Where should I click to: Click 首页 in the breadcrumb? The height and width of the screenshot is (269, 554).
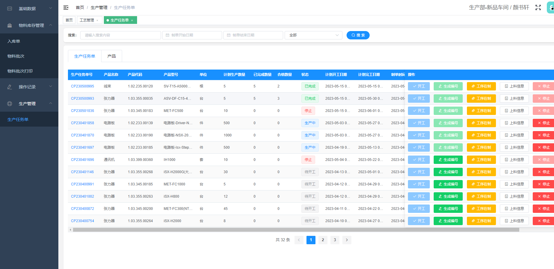coord(80,7)
